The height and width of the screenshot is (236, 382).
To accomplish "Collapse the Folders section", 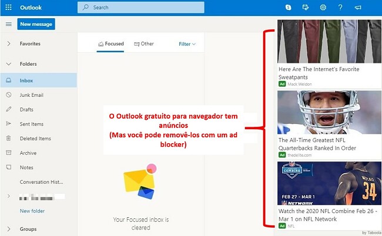I will pyautogui.click(x=9, y=64).
